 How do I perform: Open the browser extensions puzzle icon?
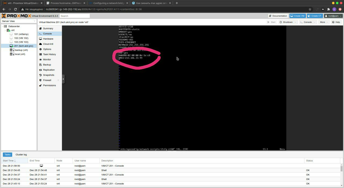coord(328,9)
